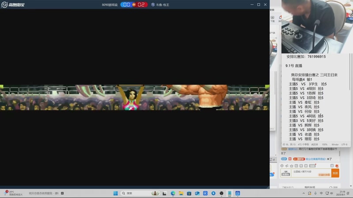
Task: Click the '主播3 VS 5美好 抢5' line
Action: tap(306, 121)
